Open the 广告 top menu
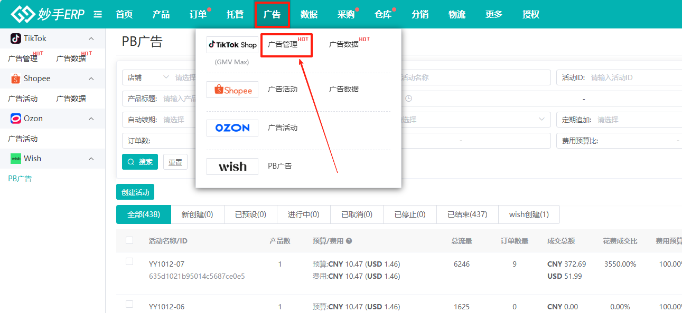This screenshot has height=313, width=682. click(x=272, y=14)
